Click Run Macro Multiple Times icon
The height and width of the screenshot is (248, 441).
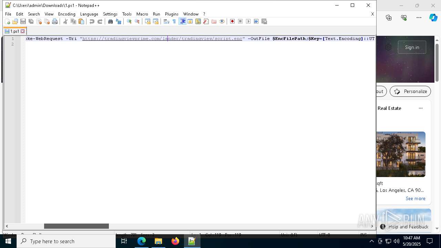[x=256, y=21]
